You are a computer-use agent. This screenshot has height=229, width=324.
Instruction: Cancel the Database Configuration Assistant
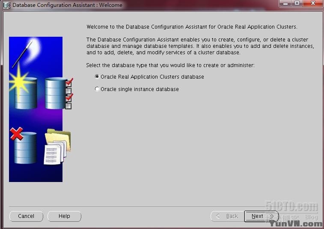point(26,216)
